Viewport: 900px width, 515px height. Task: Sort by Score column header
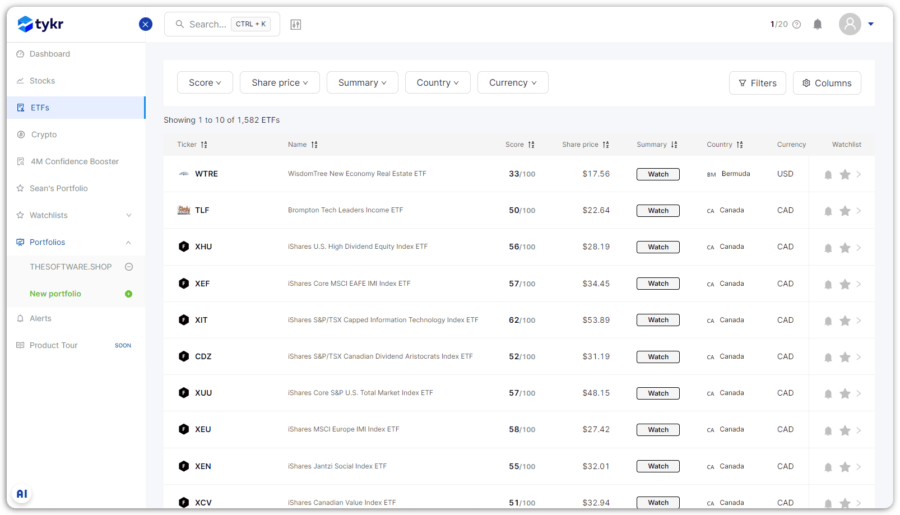[520, 145]
